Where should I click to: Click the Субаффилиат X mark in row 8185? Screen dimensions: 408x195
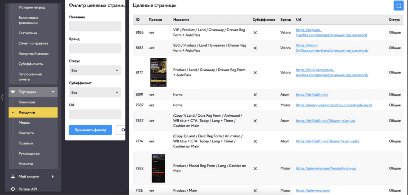tap(255, 48)
